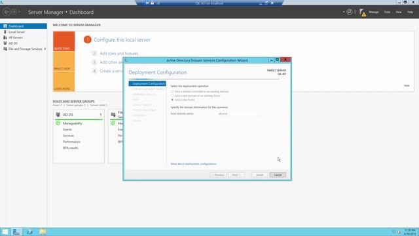This screenshot has width=419, height=236.
Task: Click Add roles and features link
Action: (119, 54)
